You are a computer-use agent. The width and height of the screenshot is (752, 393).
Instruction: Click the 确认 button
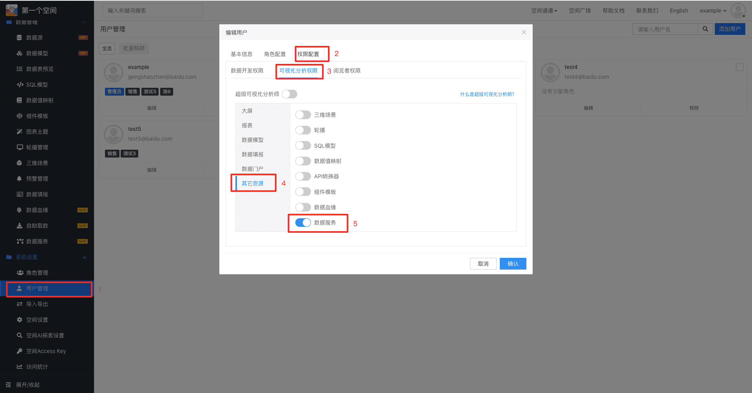(513, 264)
